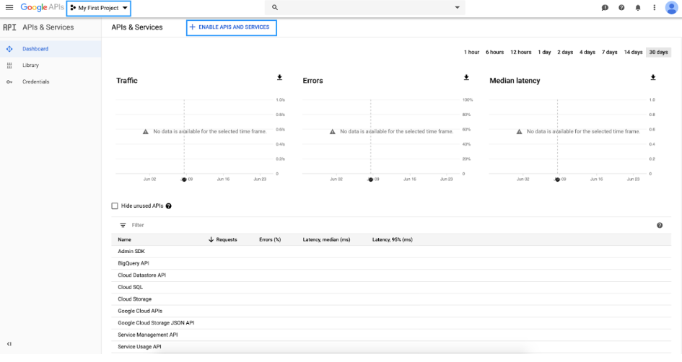Open the hamburger navigation menu
This screenshot has width=682, height=362.
pos(9,7)
